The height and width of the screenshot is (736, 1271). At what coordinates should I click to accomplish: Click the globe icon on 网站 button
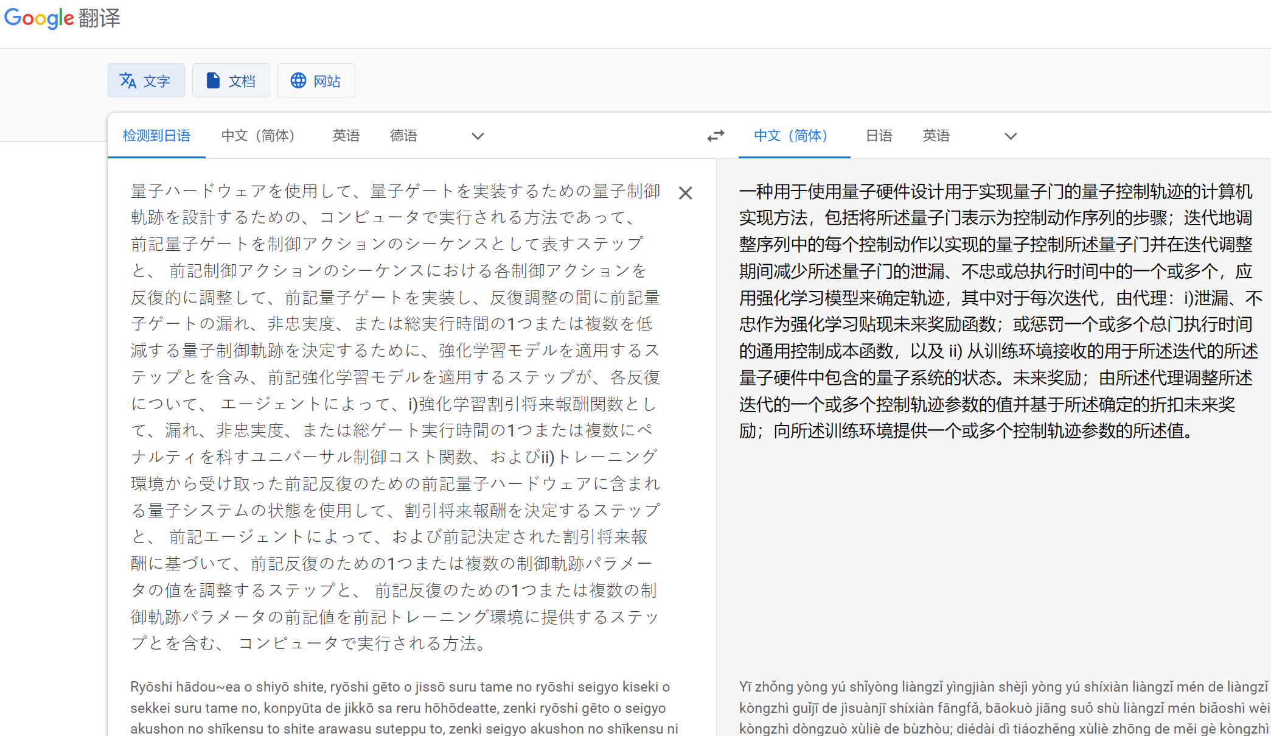298,80
